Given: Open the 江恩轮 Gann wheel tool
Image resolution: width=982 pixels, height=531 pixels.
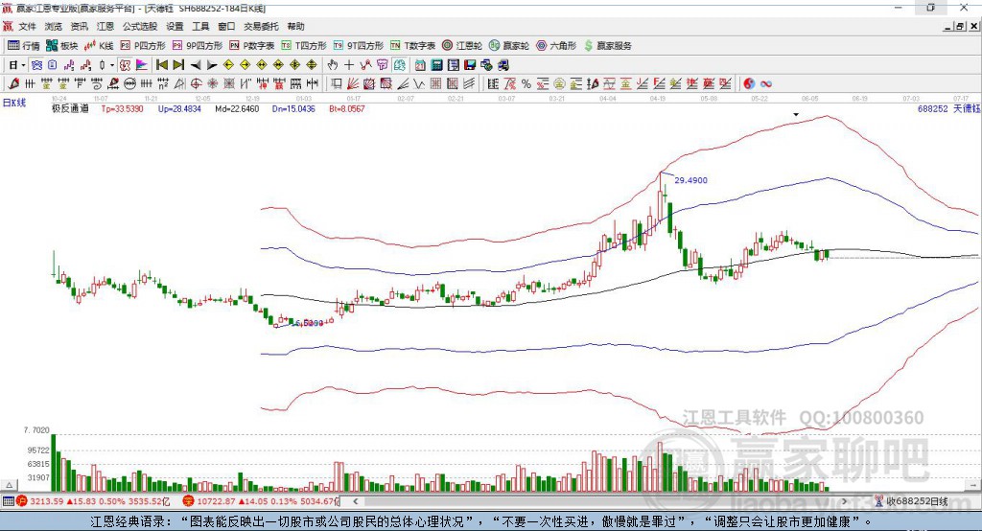Looking at the screenshot, I should (462, 46).
